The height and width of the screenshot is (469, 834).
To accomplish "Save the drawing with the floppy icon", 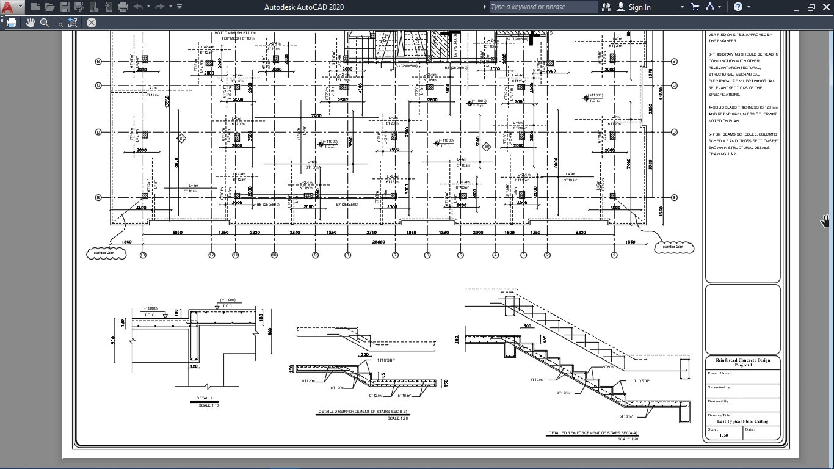I will tap(64, 7).
